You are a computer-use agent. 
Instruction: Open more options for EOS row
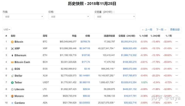tap(177, 69)
